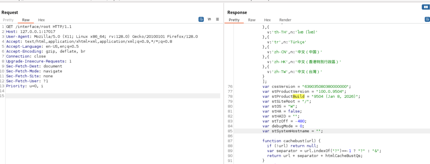Image resolution: width=430 pixels, height=164 pixels.
Task: Click the if (!url) return null line
Action: pos(292,146)
